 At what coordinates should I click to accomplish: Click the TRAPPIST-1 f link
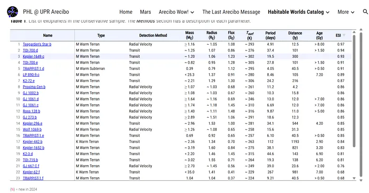coord(33,178)
